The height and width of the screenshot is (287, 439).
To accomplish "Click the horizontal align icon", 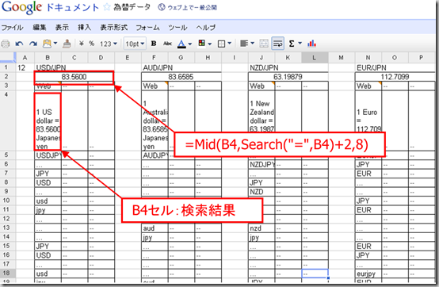I will tap(244, 44).
